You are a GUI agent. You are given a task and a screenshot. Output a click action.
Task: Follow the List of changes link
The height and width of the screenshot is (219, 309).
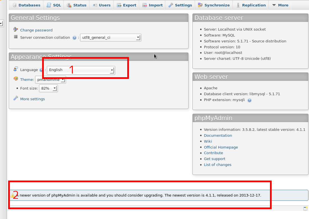pos(217,165)
